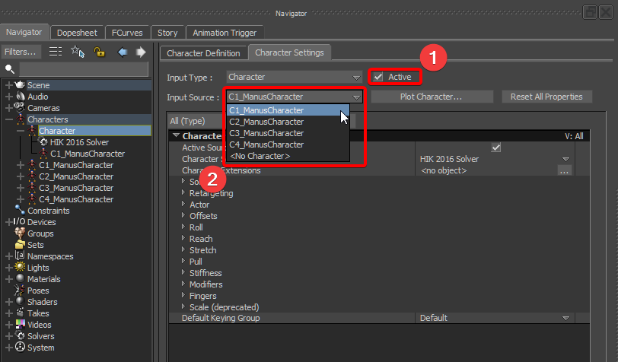Viewport: 618px width, 362px height.
Task: Select the HIK 2016 Solver gear icon
Action: click(44, 142)
